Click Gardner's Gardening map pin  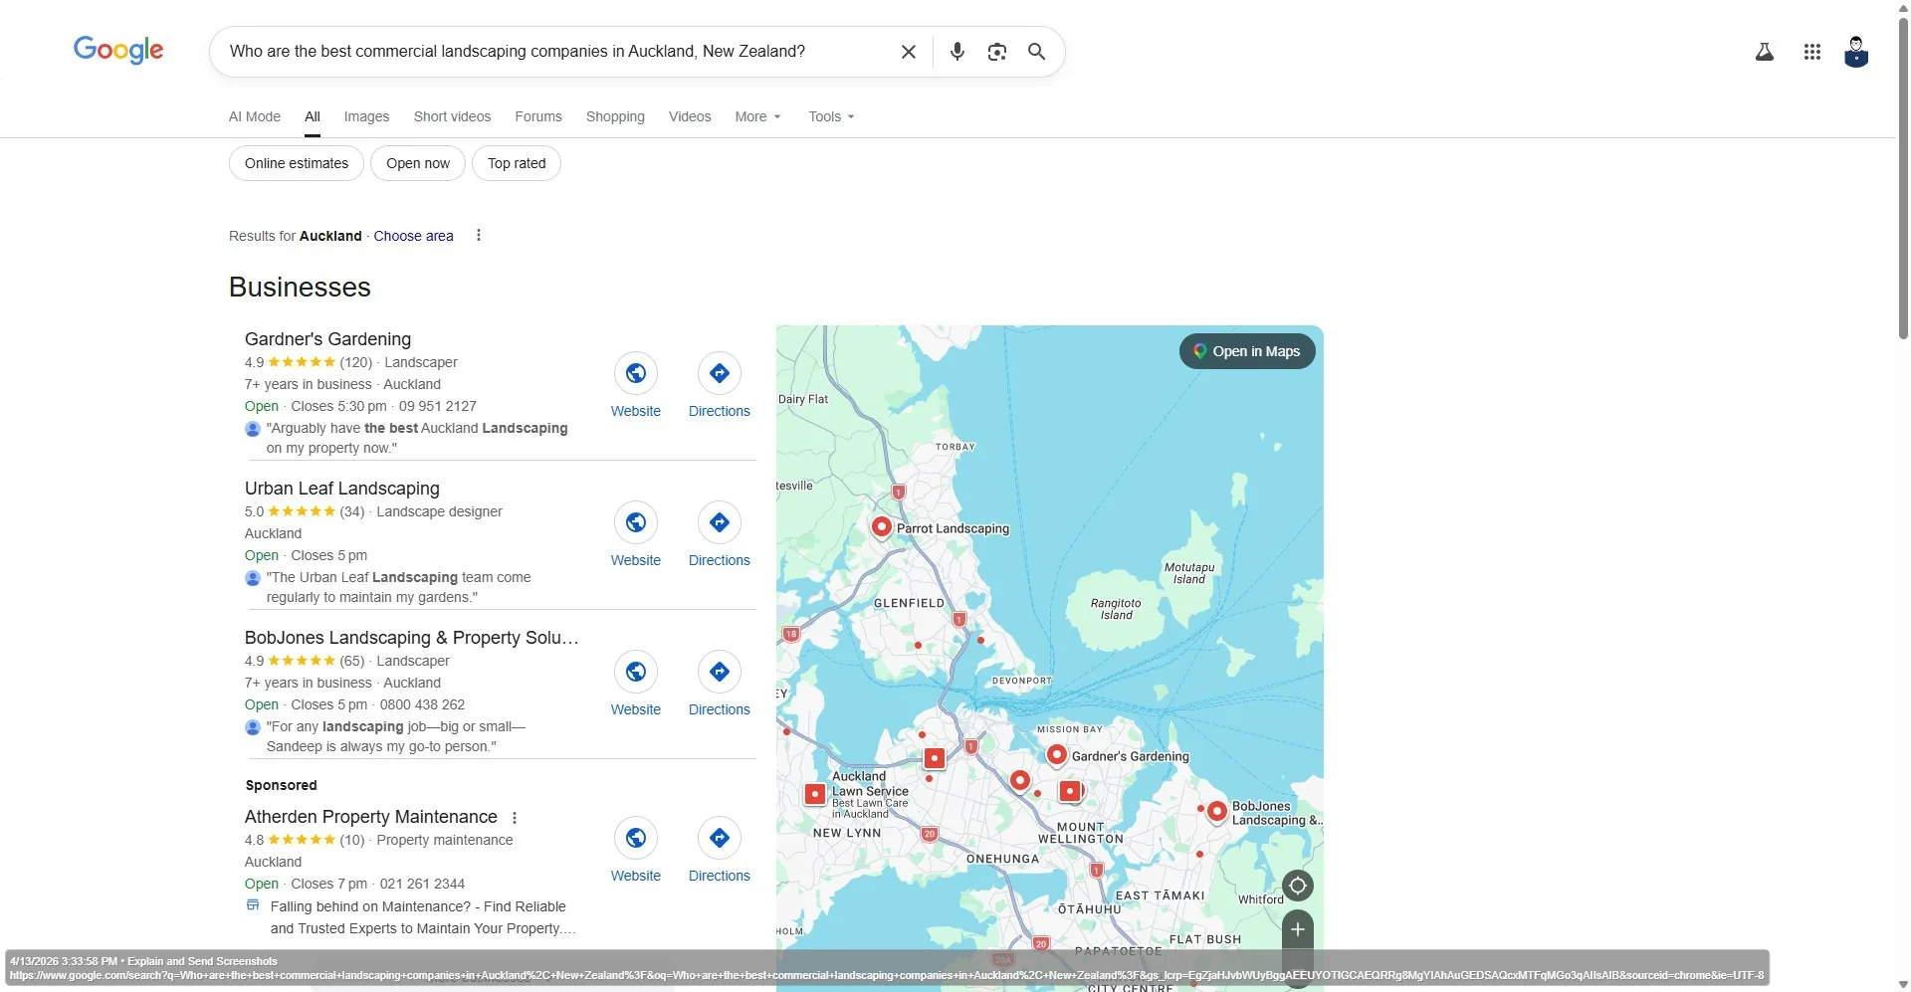pos(1056,755)
